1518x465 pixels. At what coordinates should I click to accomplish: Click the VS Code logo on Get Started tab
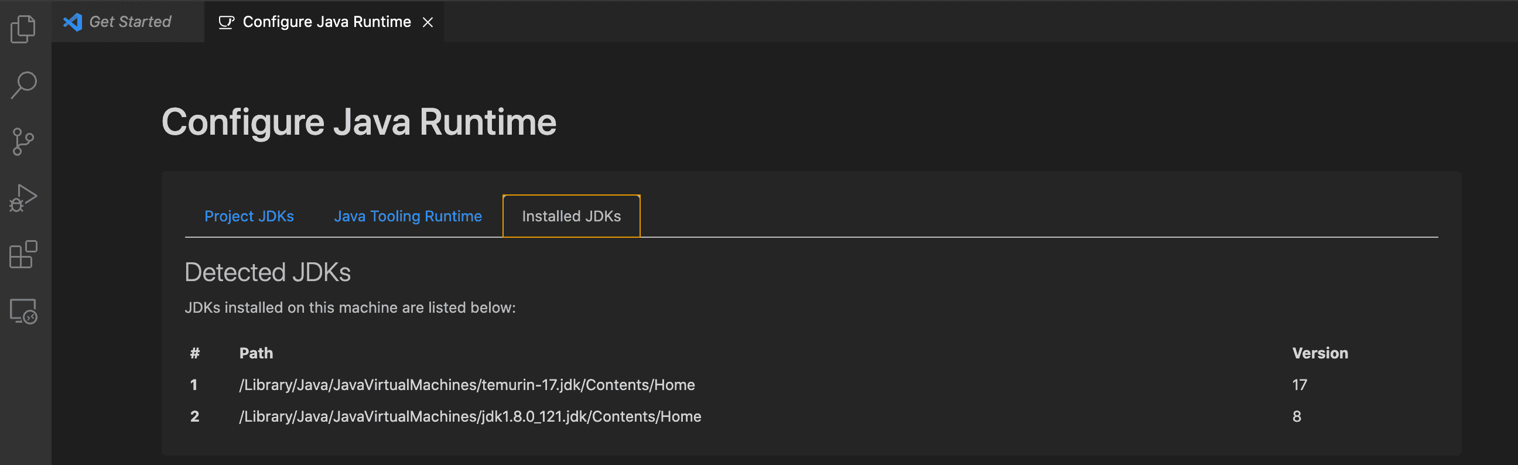[x=73, y=22]
